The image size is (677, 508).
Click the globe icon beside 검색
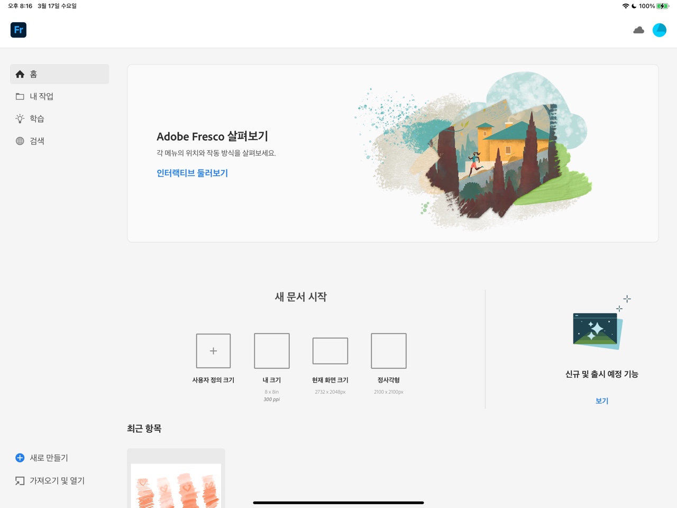click(x=20, y=141)
